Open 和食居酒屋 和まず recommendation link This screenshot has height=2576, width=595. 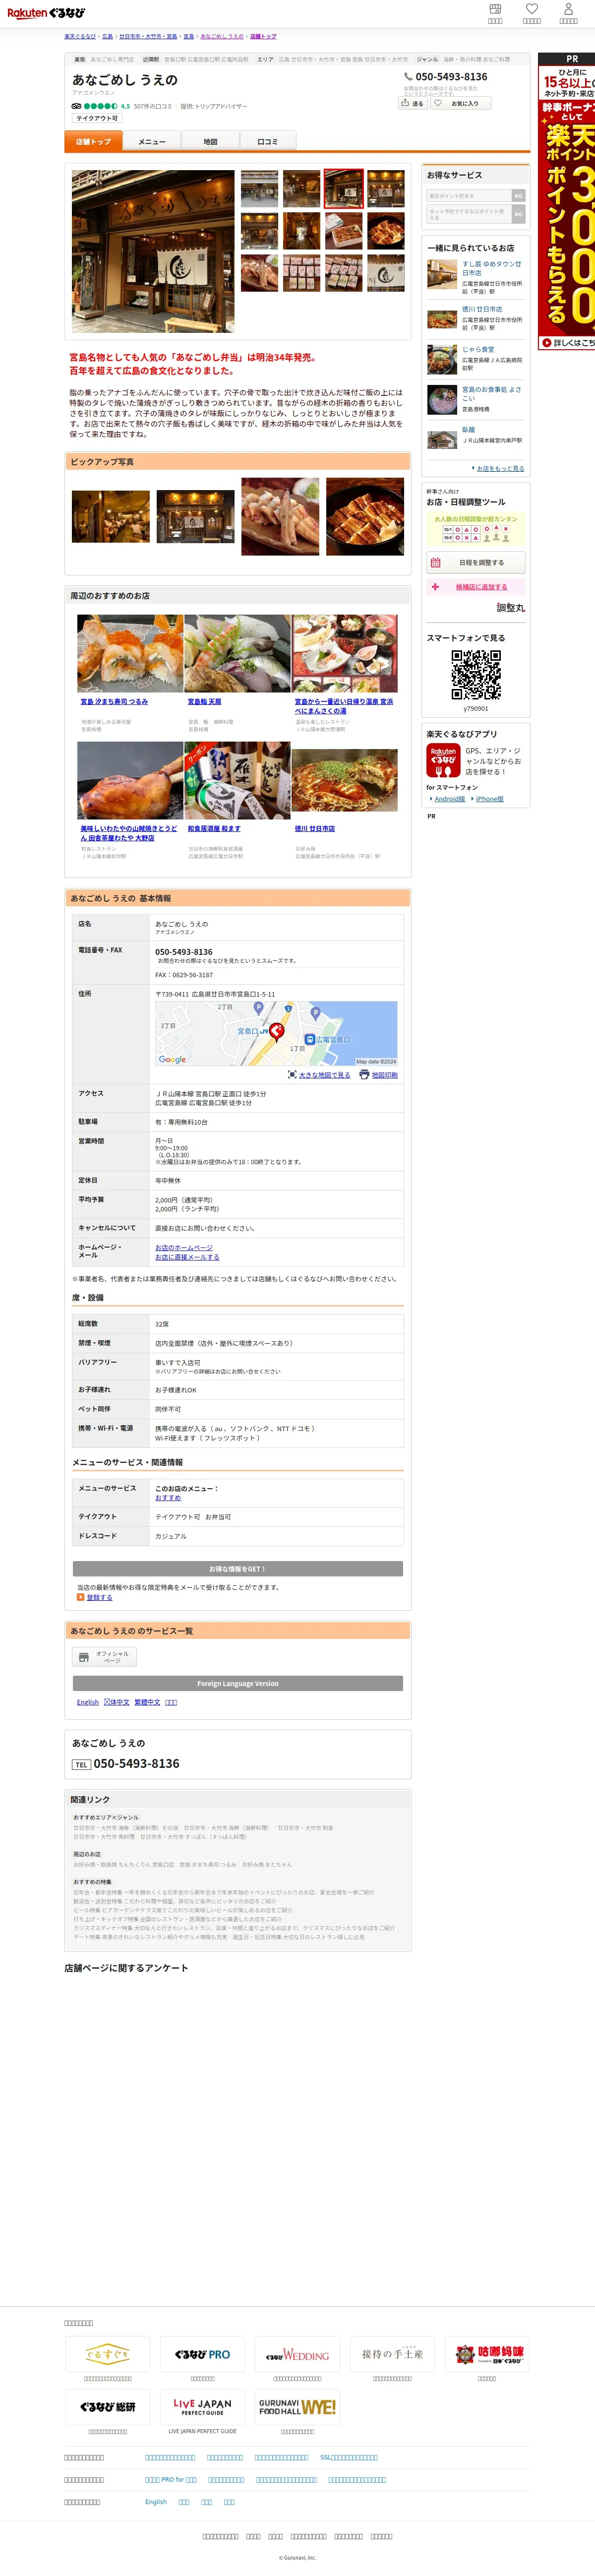pos(214,828)
